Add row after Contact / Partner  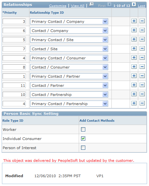pyautogui.click(x=134, y=85)
